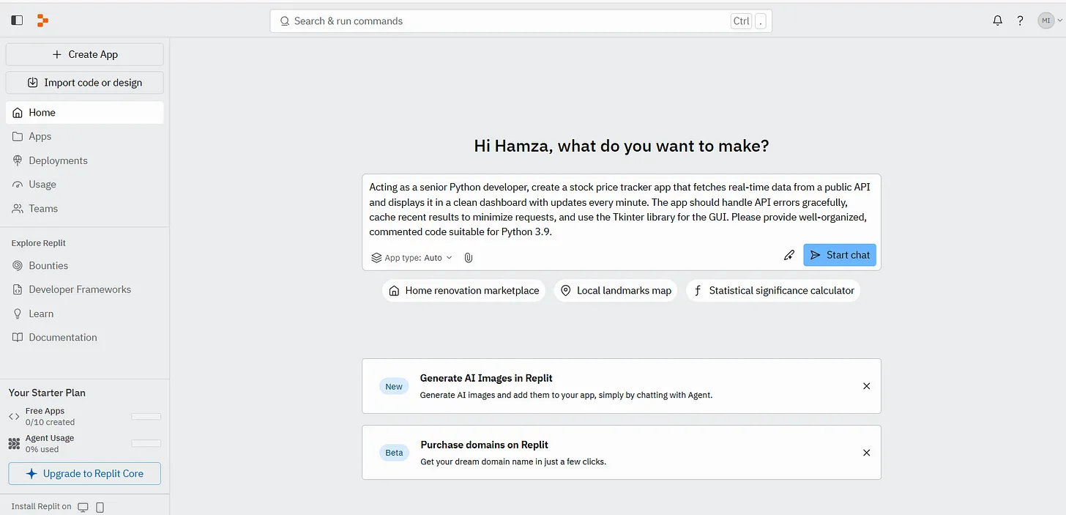1066x515 pixels.
Task: Click the attach file paperclip icon
Action: [x=469, y=258]
